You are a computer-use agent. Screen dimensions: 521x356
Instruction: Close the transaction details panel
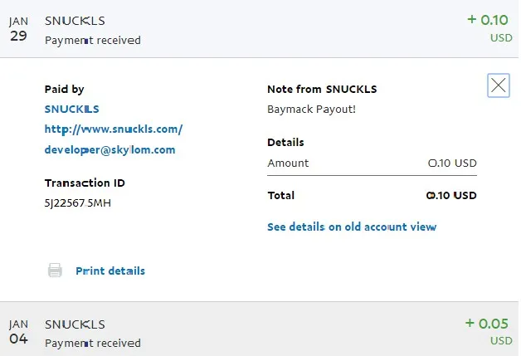point(498,85)
